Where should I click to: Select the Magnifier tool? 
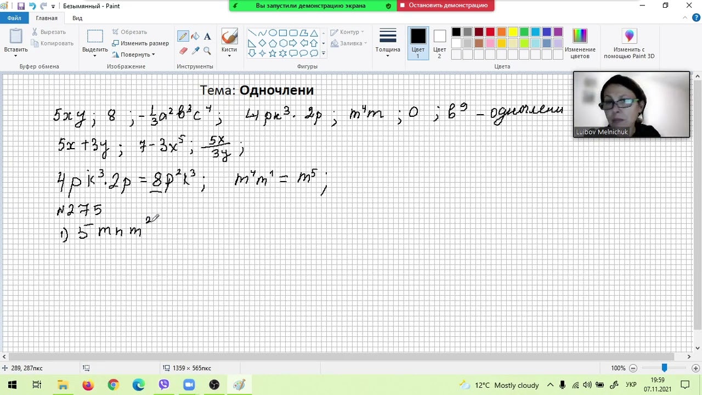pyautogui.click(x=207, y=50)
